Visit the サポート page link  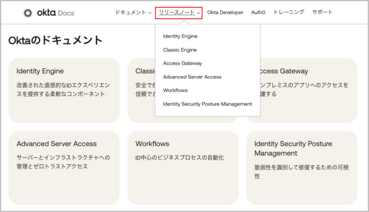tap(322, 13)
